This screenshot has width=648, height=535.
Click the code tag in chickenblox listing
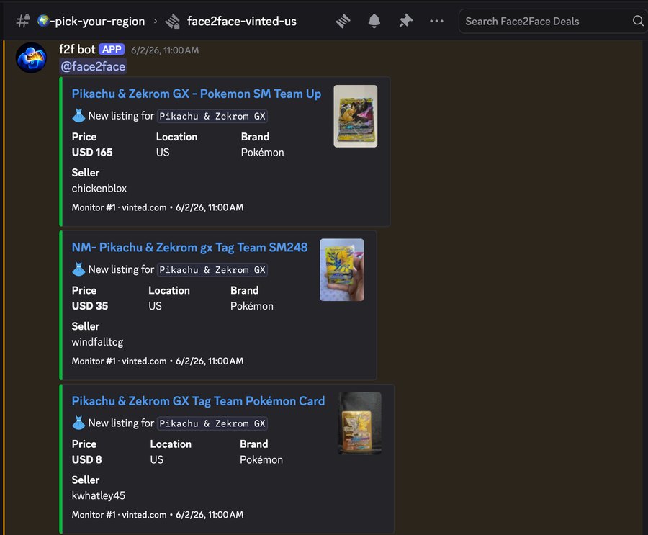[x=212, y=116]
